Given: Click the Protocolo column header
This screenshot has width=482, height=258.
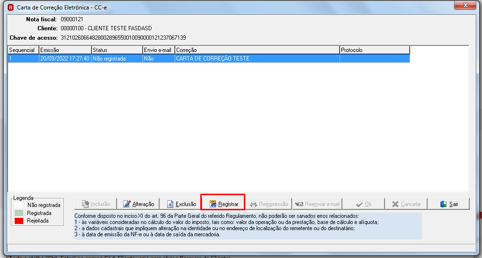Looking at the screenshot, I should click(375, 50).
